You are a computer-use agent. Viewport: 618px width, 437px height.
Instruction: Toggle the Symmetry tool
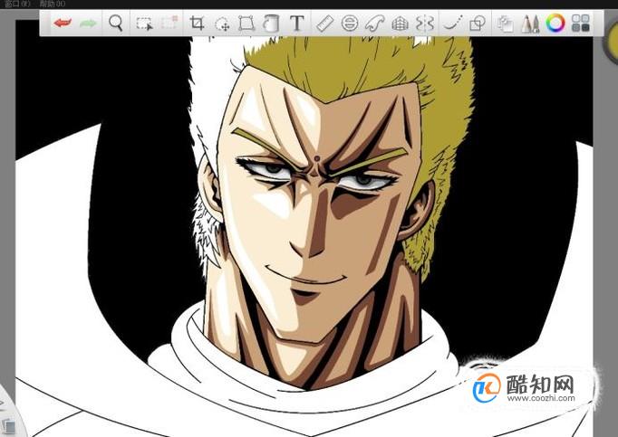425,24
